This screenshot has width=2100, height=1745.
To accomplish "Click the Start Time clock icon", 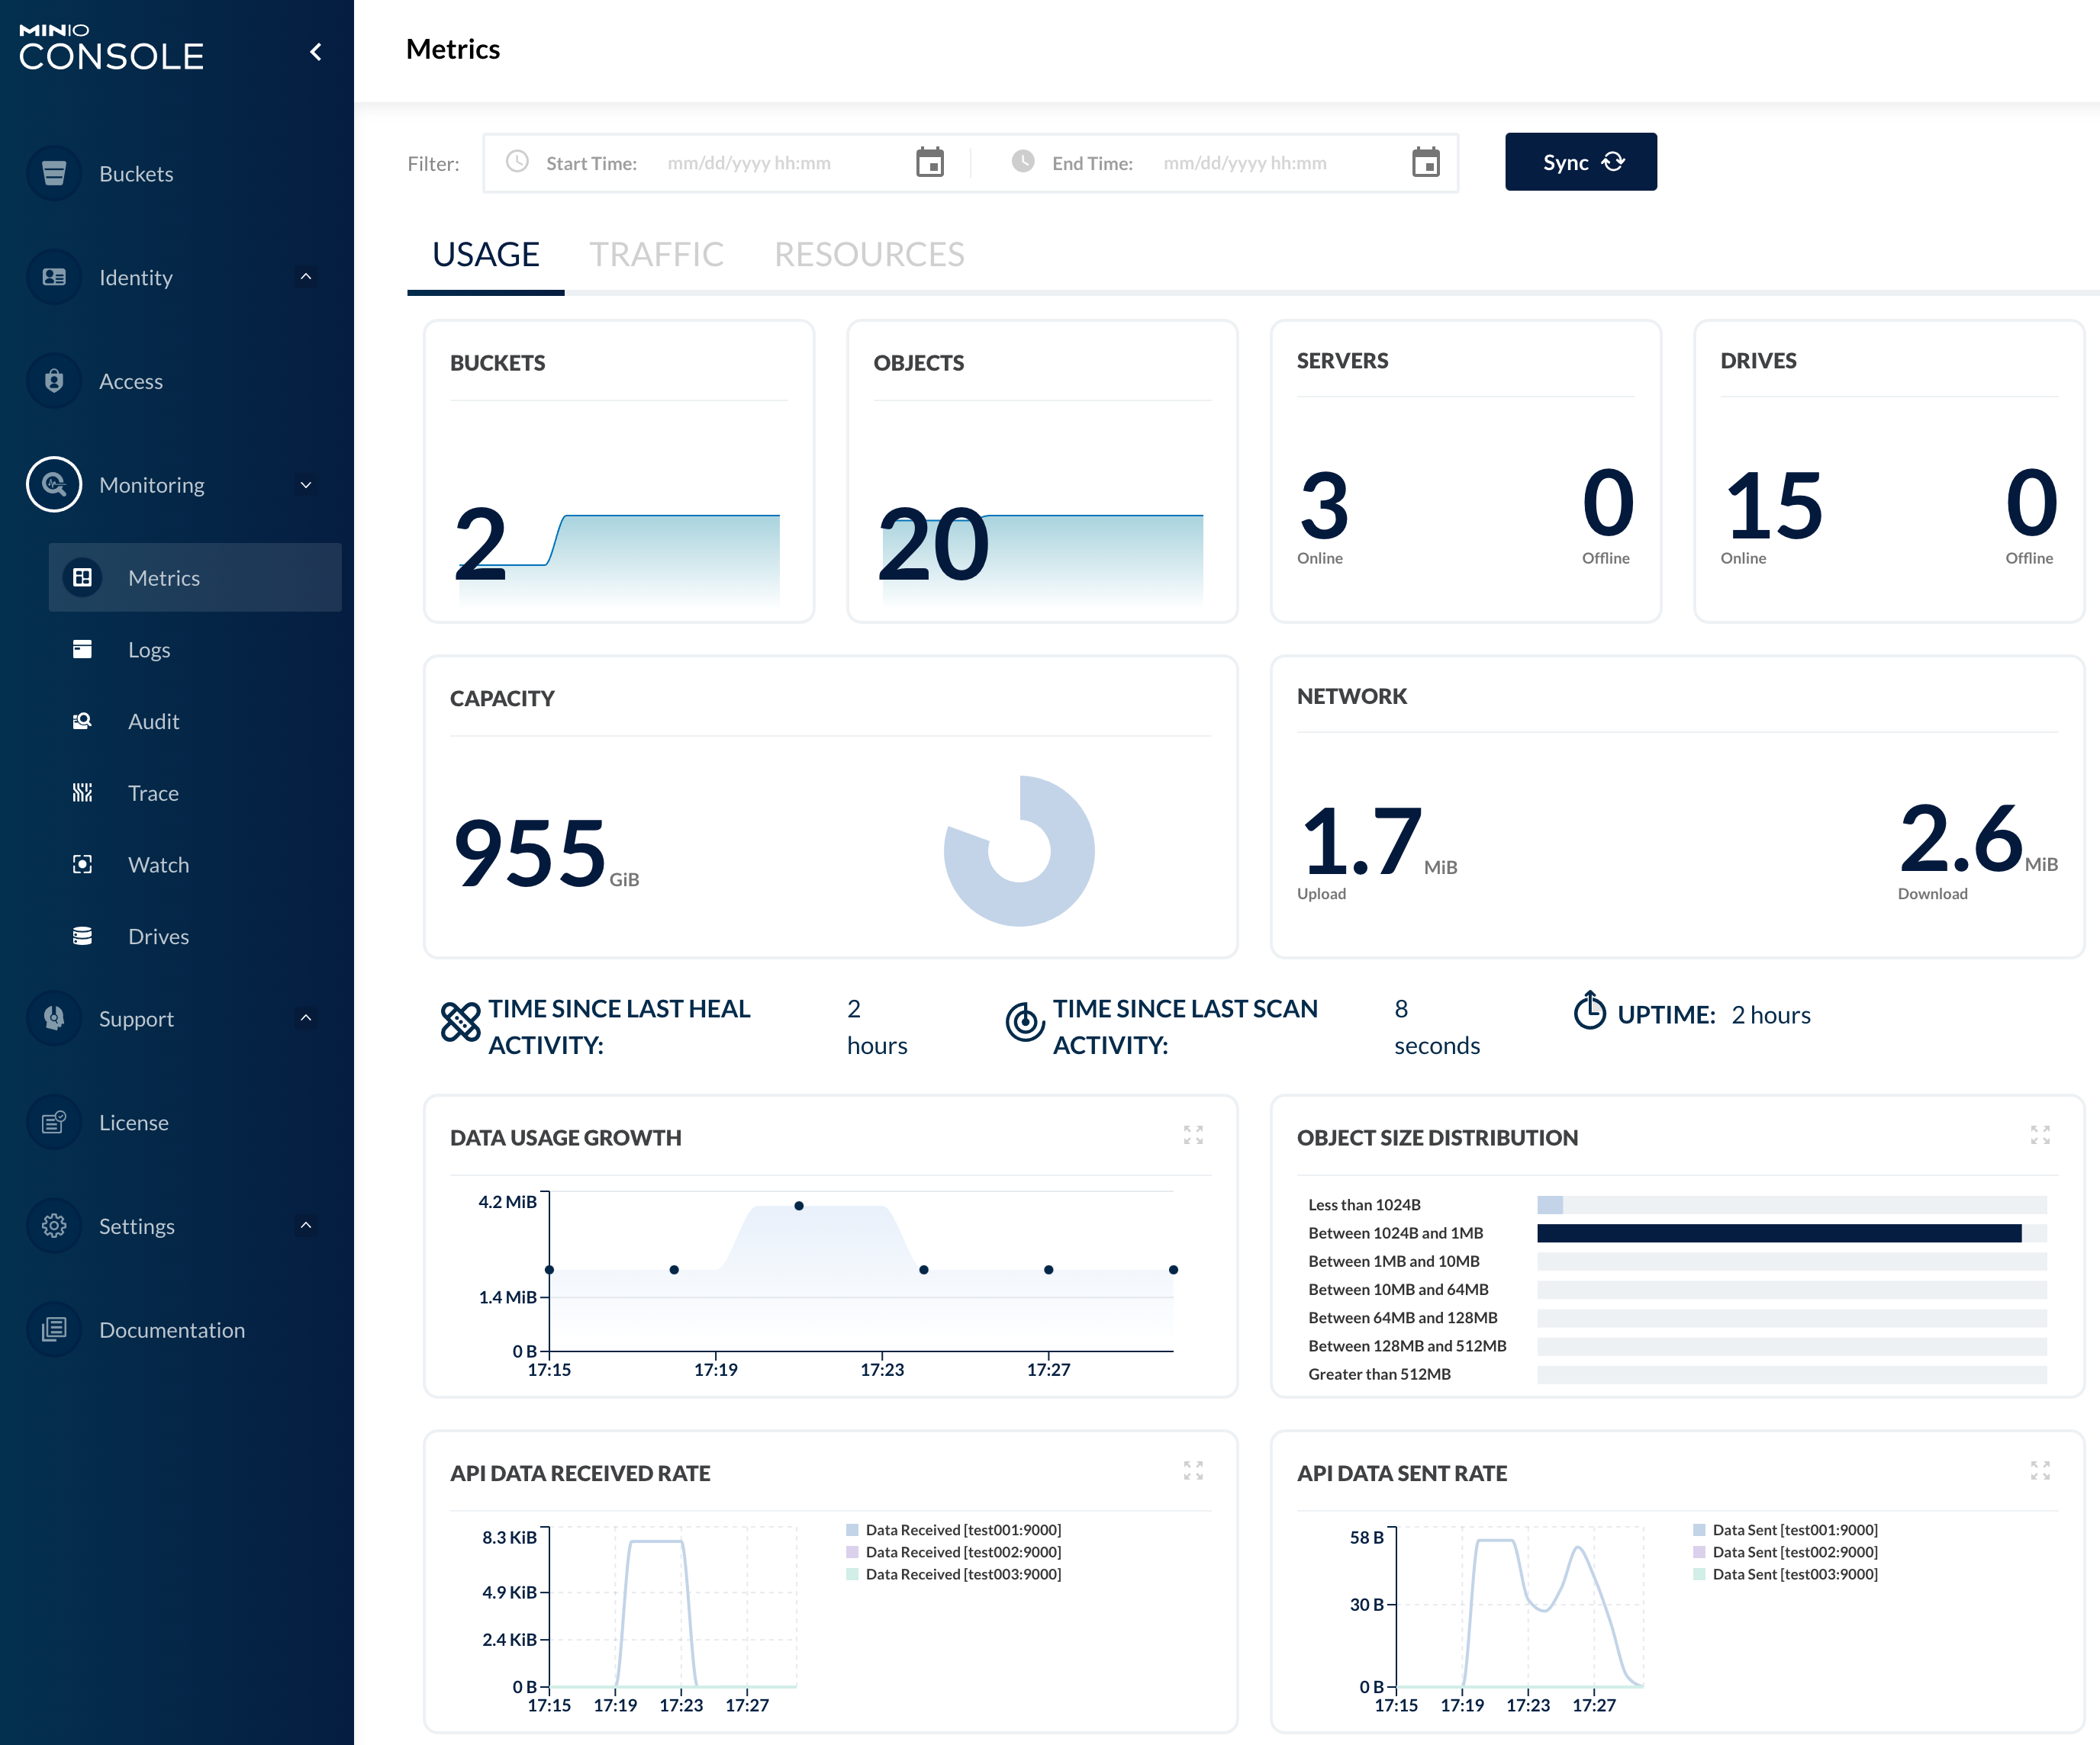I will [x=517, y=162].
